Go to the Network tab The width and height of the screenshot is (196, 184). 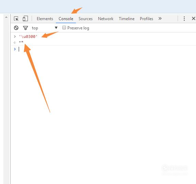(x=105, y=19)
